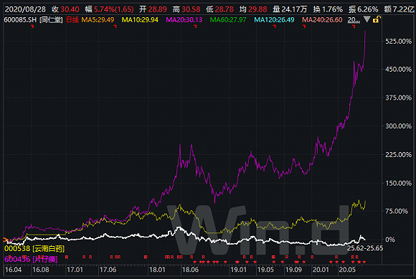This screenshot has width=416, height=279.
Task: Click the 25.62-25.65 price range label
Action: coord(365,248)
